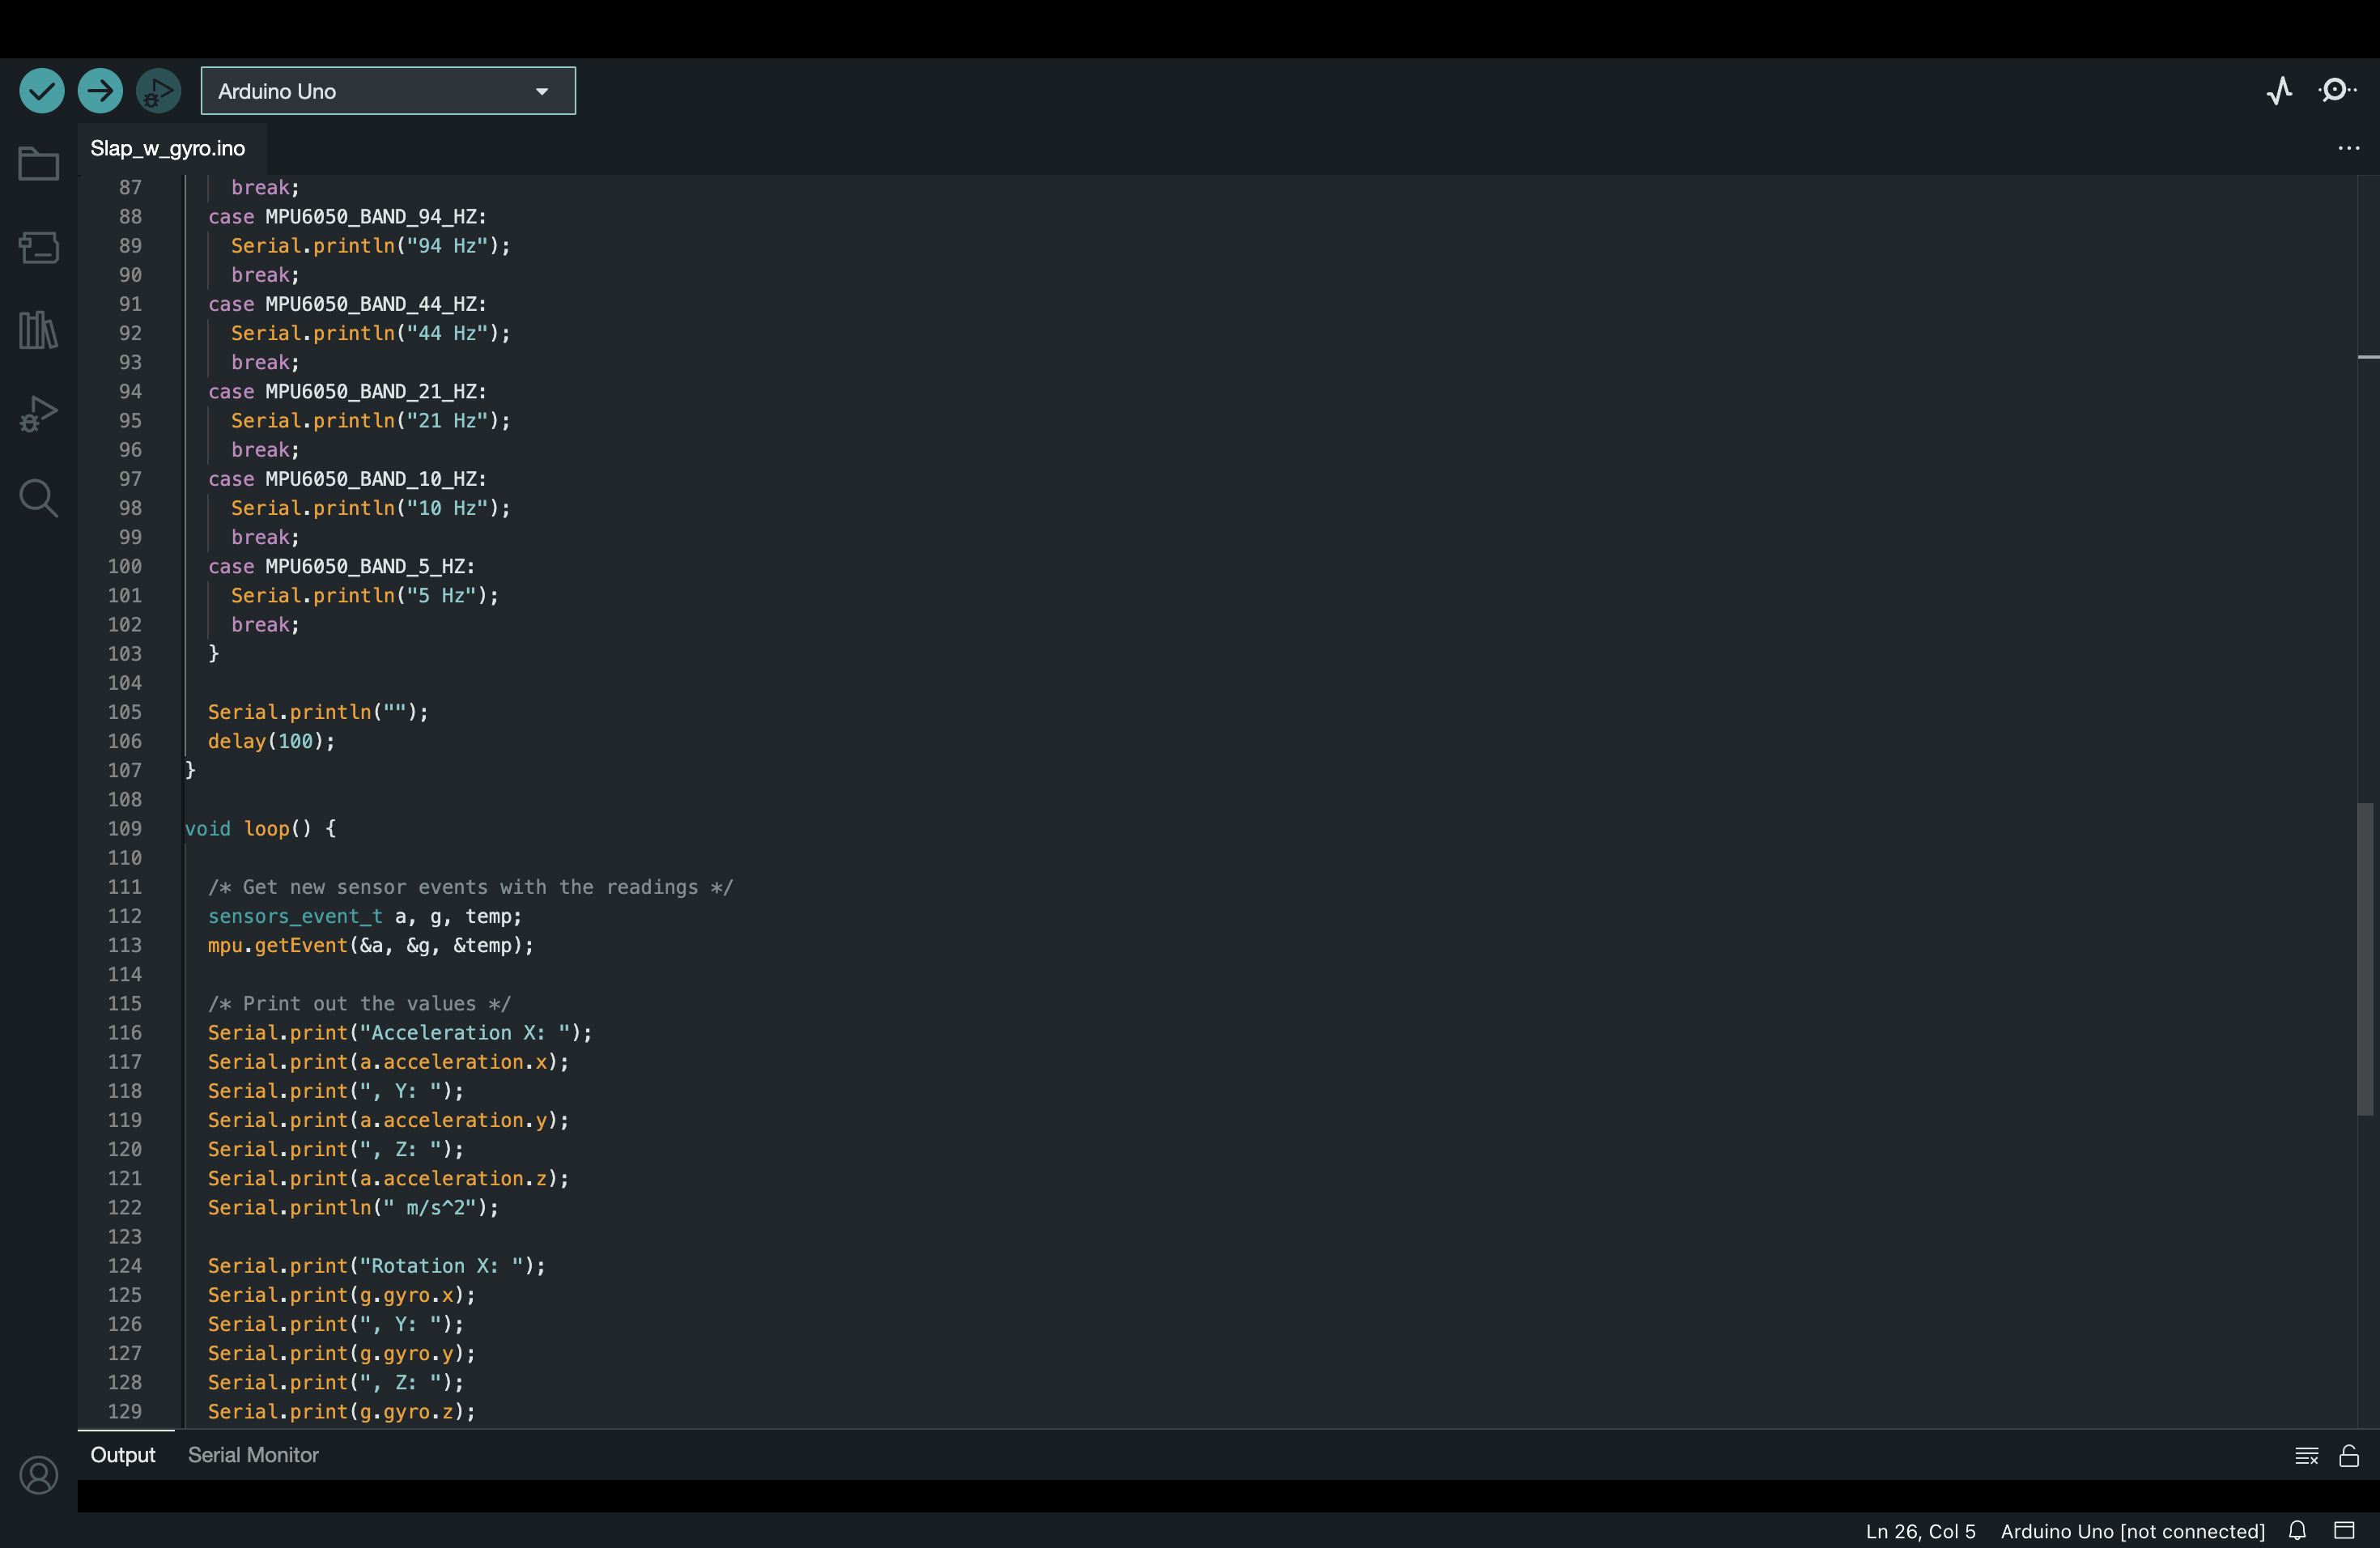The height and width of the screenshot is (1548, 2380).
Task: Expand the Arduino Uno board dropdown
Action: click(388, 91)
